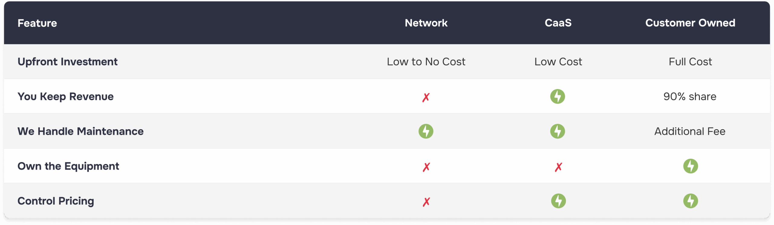This screenshot has height=225, width=774.
Task: Click the red X for Network revenue
Action: pos(426,97)
